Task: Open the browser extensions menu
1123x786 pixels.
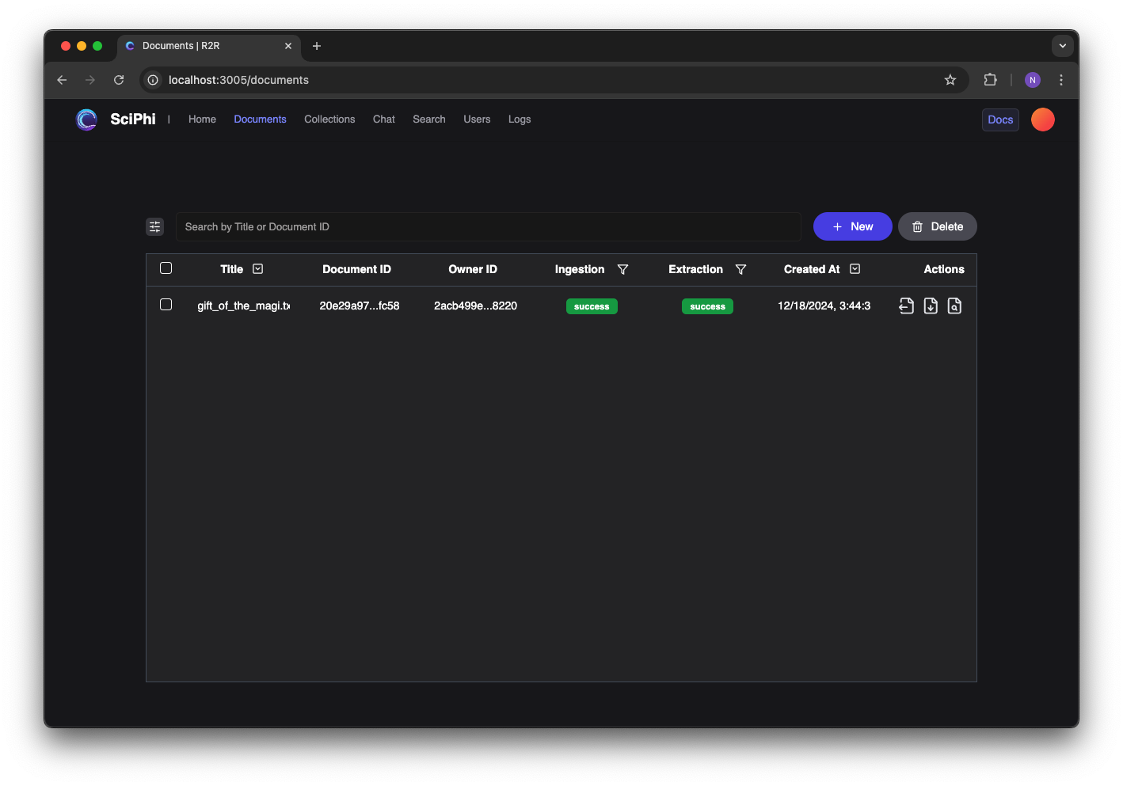Action: [x=990, y=80]
